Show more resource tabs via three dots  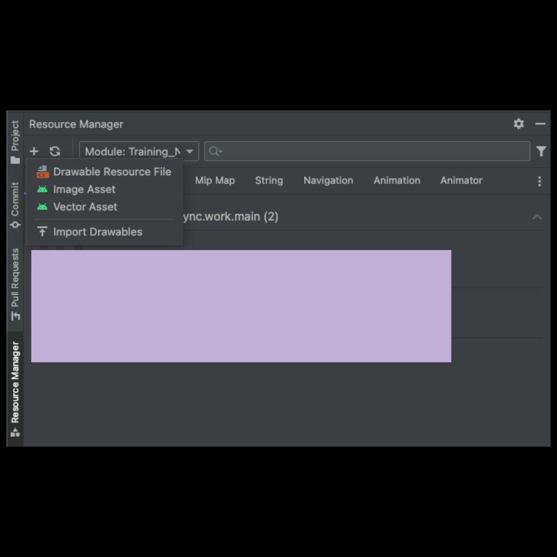540,181
